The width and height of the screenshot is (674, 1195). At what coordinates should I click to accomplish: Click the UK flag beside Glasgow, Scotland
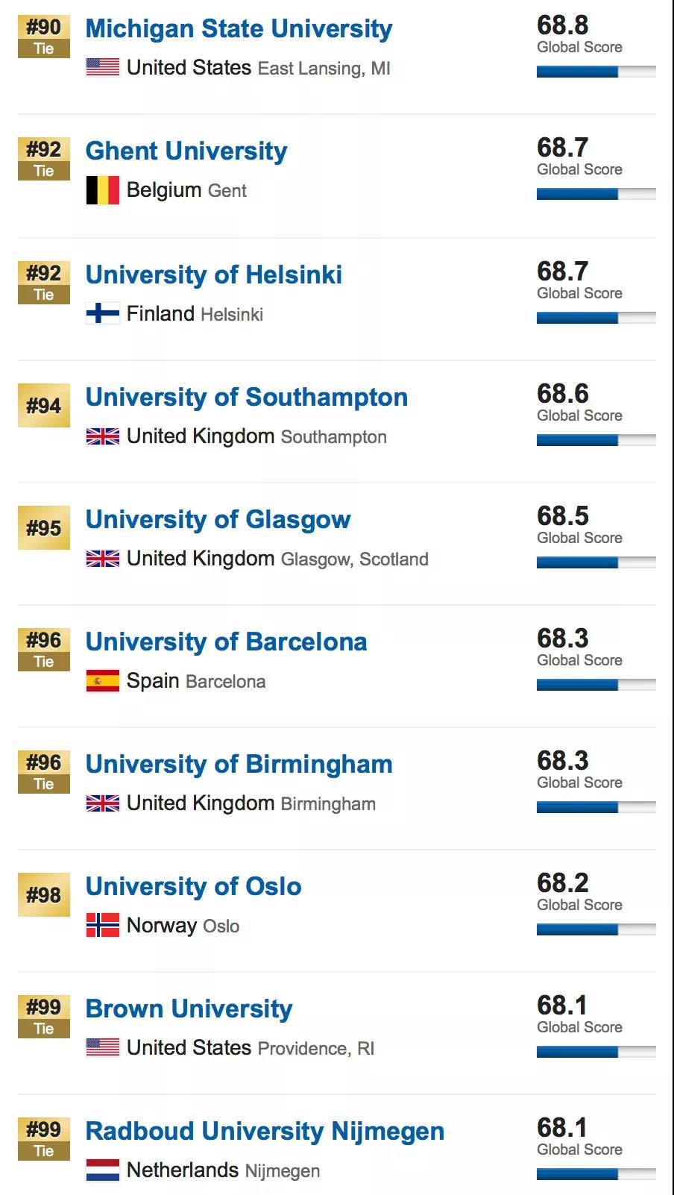click(102, 559)
